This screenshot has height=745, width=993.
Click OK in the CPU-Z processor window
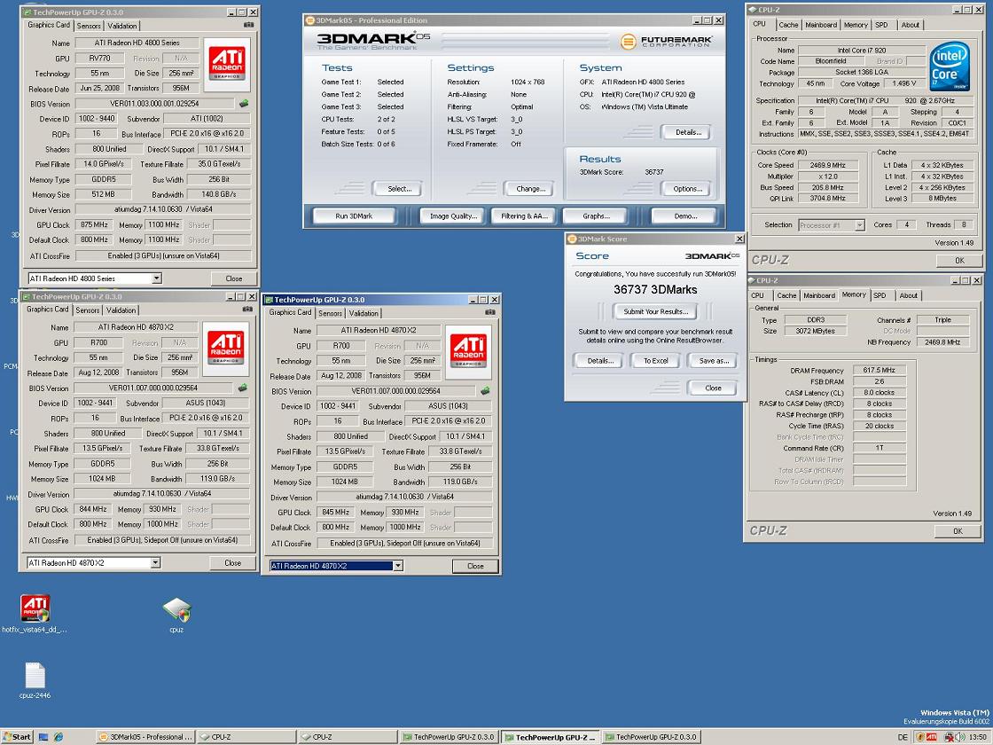[958, 261]
